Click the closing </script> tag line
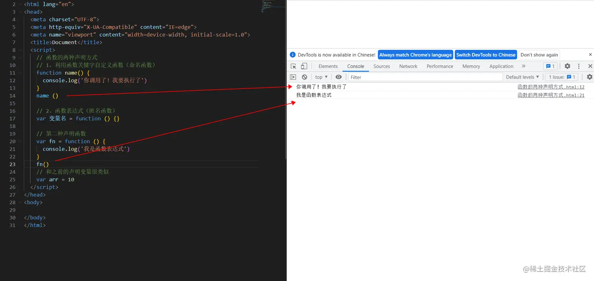This screenshot has width=594, height=281. pyautogui.click(x=44, y=187)
